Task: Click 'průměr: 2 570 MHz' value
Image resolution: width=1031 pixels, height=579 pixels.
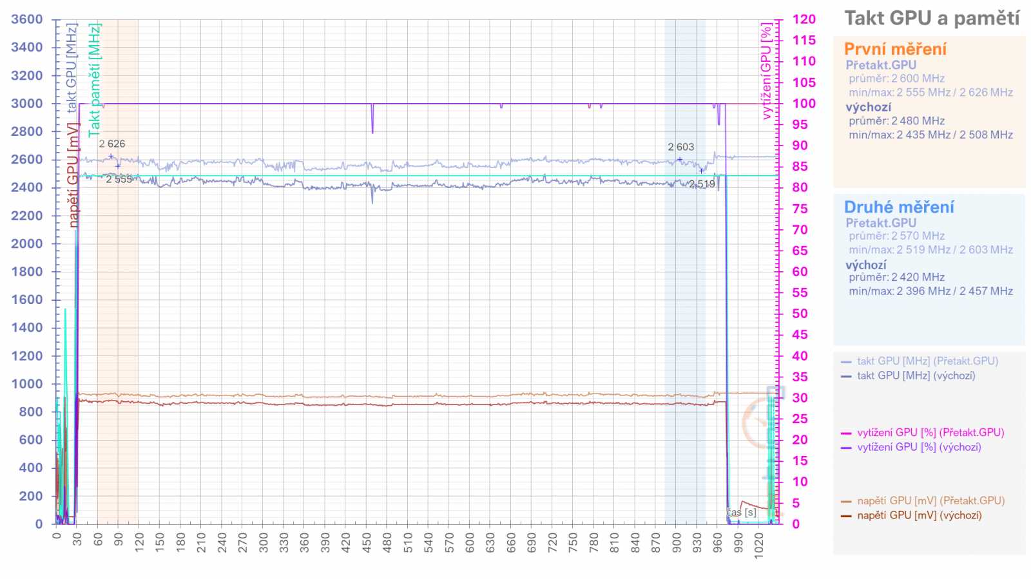Action: tap(897, 236)
